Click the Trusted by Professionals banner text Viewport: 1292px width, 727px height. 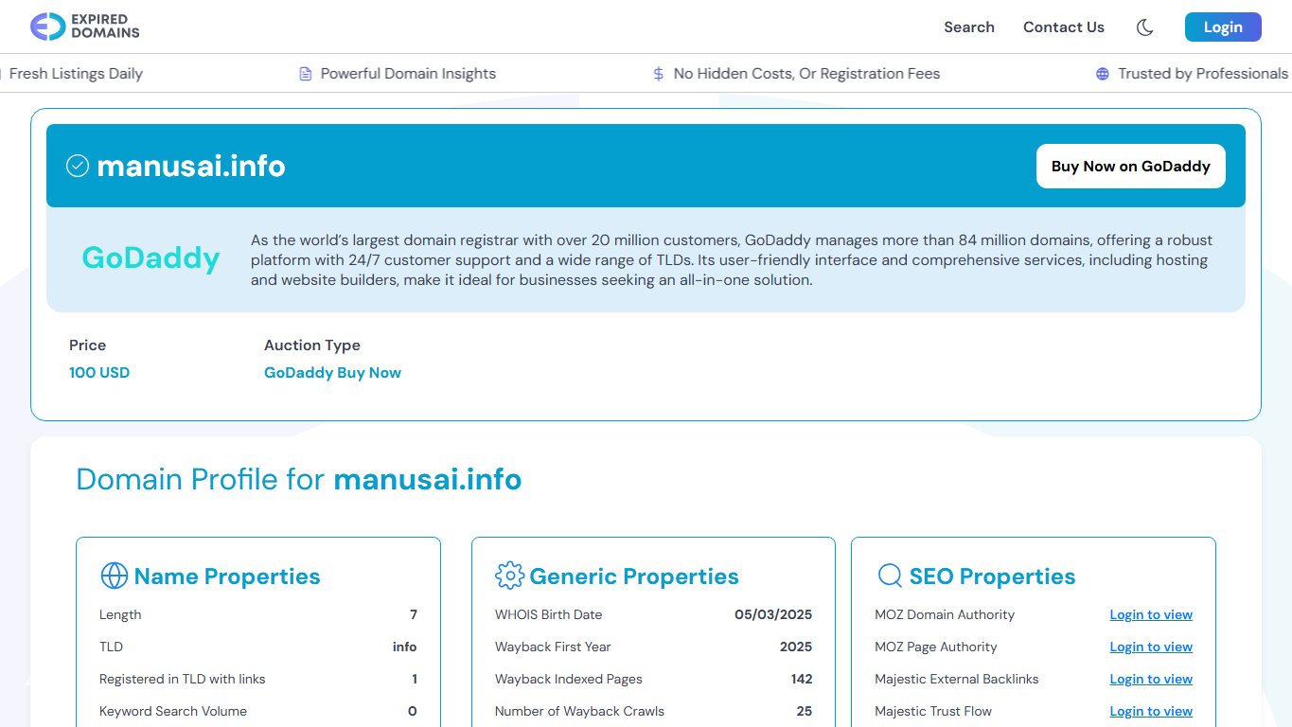pyautogui.click(x=1203, y=74)
